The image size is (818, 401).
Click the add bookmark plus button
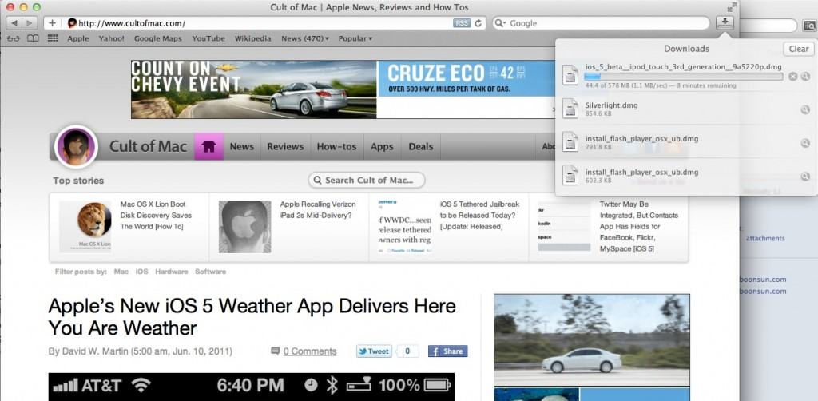[x=53, y=23]
